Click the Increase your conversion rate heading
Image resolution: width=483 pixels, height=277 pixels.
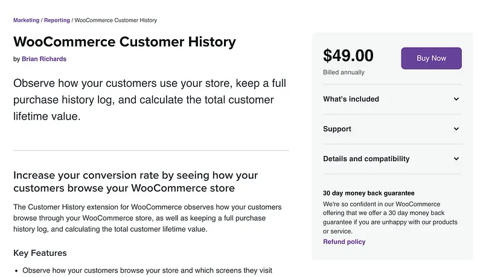[135, 182]
